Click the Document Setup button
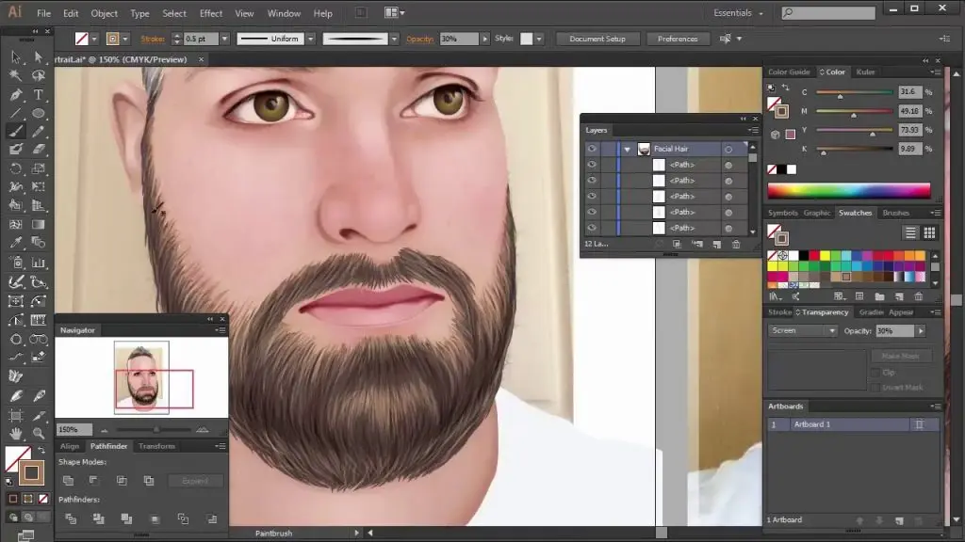This screenshot has width=965, height=542. tap(597, 39)
